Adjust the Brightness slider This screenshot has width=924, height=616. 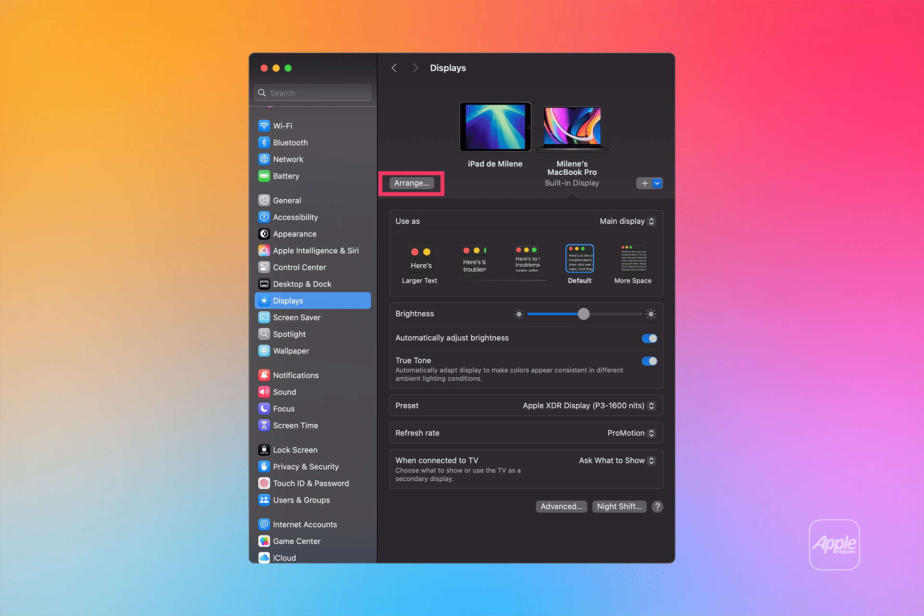tap(584, 314)
